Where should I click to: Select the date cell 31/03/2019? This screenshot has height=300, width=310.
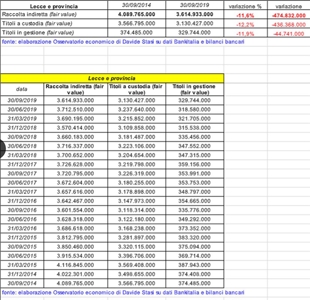pyautogui.click(x=22, y=118)
